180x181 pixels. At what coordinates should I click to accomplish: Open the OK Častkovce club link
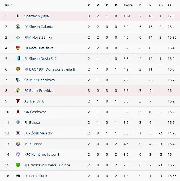tap(35, 112)
